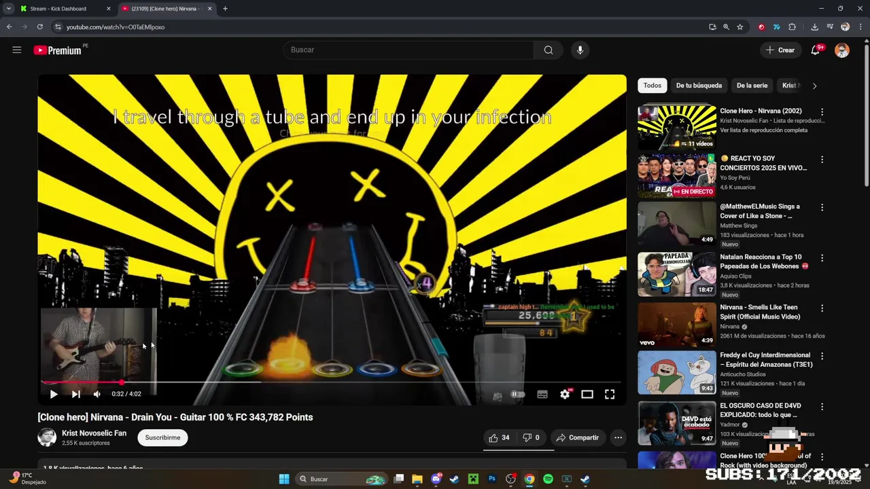Open Krist Novoselic Fan channel name
The height and width of the screenshot is (489, 870).
[x=94, y=433]
